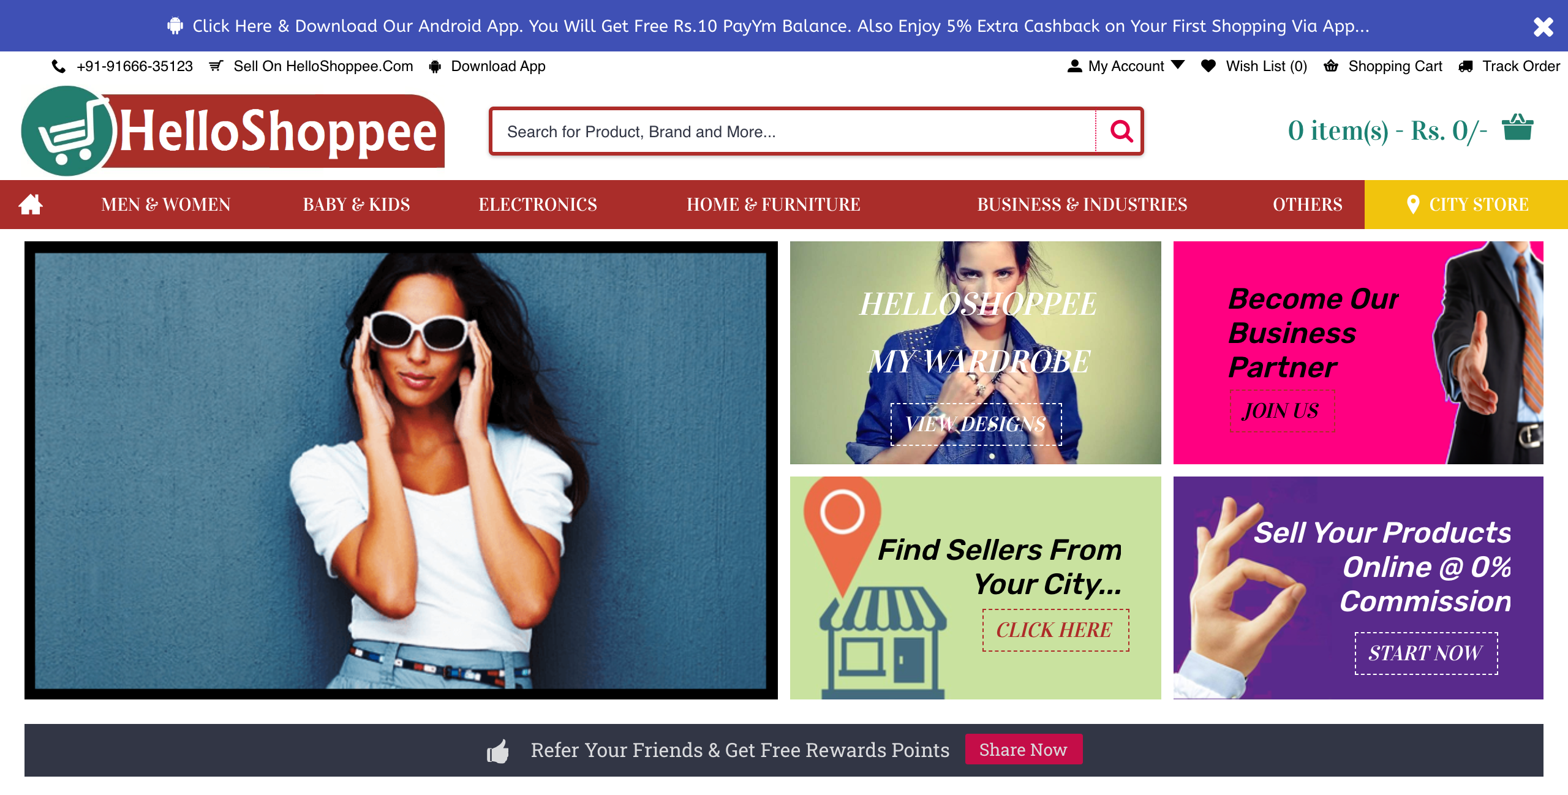
Task: Click the product search input field
Action: 793,131
